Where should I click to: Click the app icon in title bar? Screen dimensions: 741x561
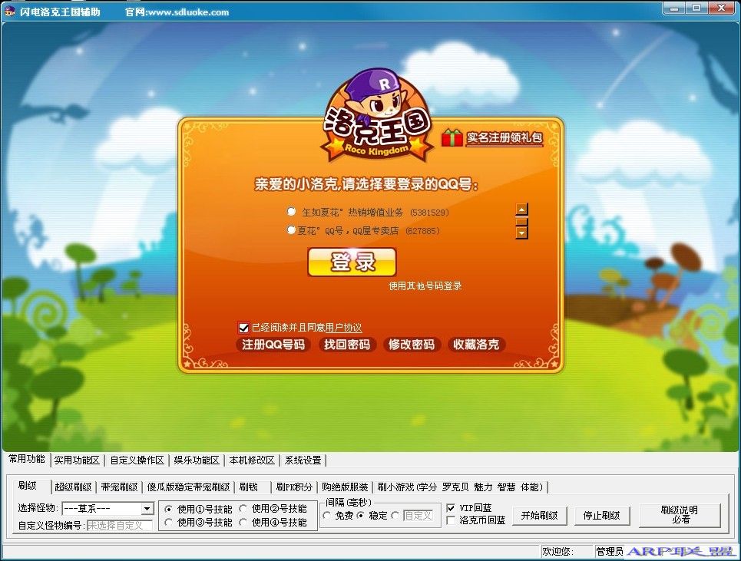point(9,12)
